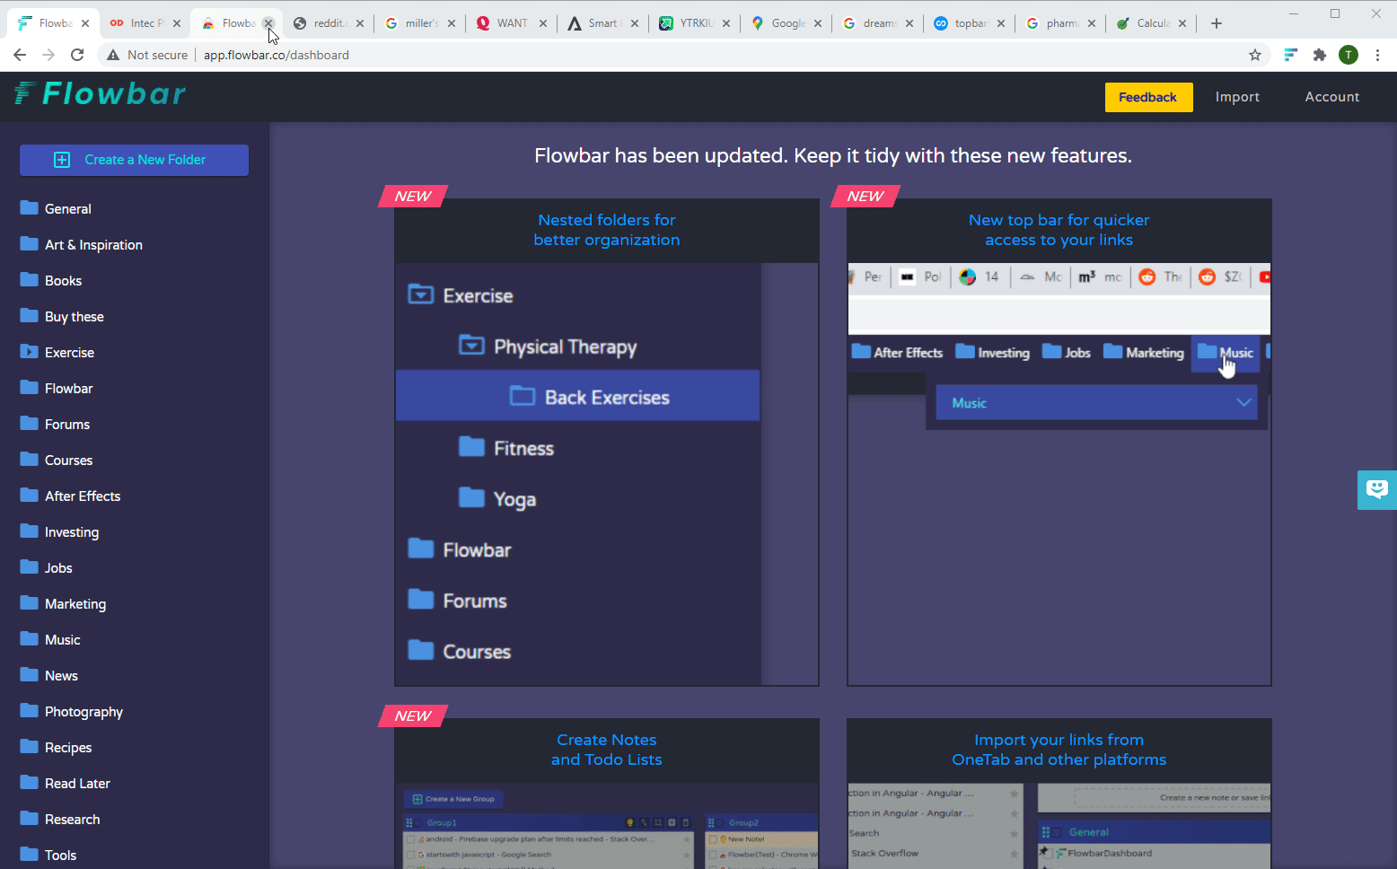
Task: Click Create a New Folder button
Action: click(x=134, y=160)
